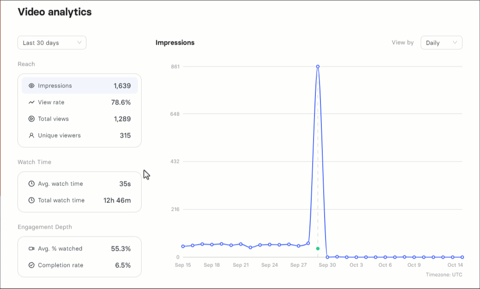Click the checkmark icon beside Completion rate
This screenshot has height=289, width=480.
(x=31, y=265)
